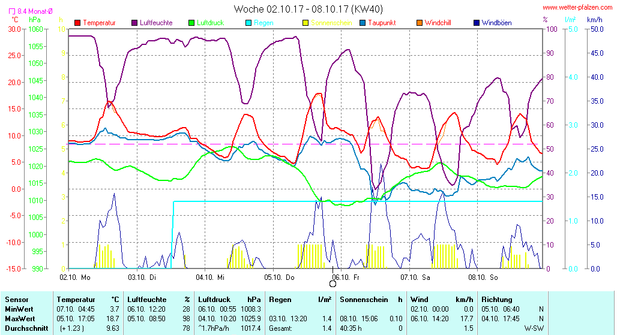Viewport: 635px width, 335px height.
Task: Click the 30.0 top temperature axis label
Action: (14, 29)
